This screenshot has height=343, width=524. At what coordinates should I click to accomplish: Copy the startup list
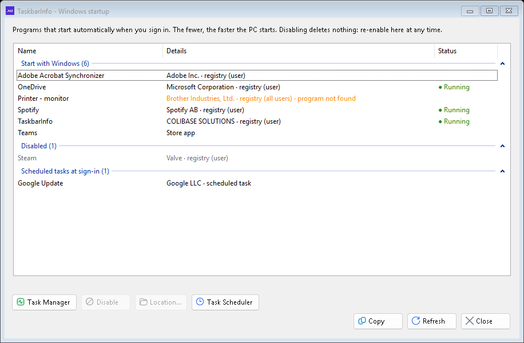click(378, 321)
